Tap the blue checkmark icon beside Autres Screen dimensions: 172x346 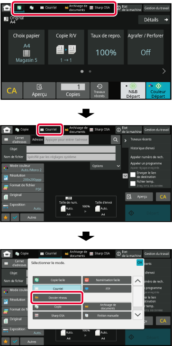click(15, 217)
